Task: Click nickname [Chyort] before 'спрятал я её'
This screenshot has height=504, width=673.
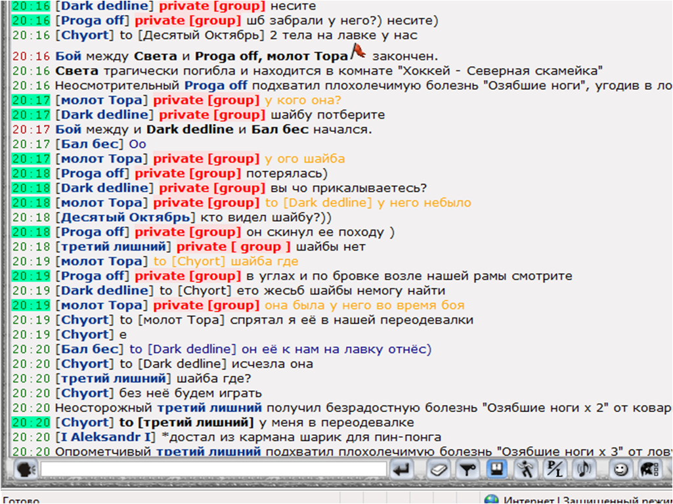Action: pyautogui.click(x=85, y=320)
